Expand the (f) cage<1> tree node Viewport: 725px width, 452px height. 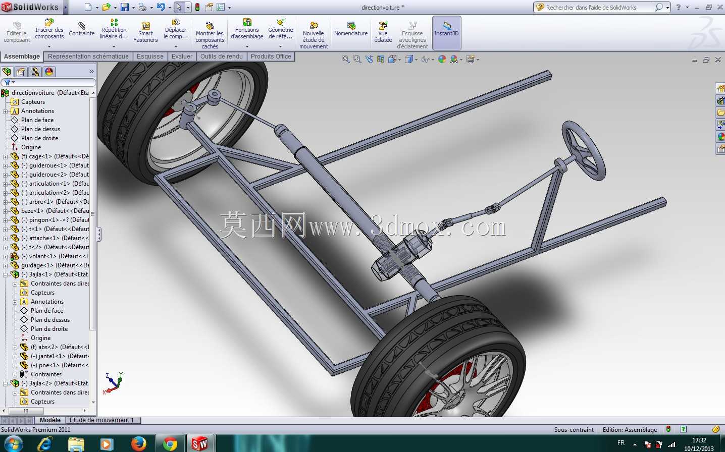coord(5,156)
